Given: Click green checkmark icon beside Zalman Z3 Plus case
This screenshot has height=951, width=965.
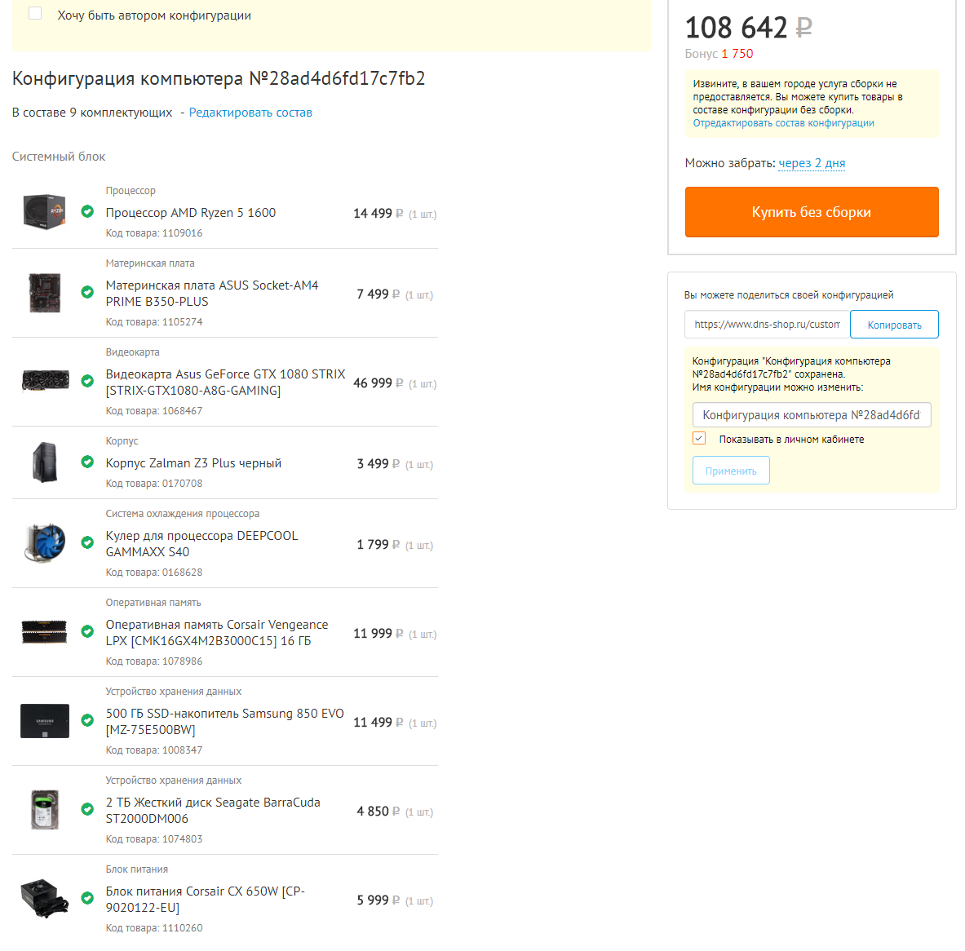Looking at the screenshot, I should [x=87, y=462].
